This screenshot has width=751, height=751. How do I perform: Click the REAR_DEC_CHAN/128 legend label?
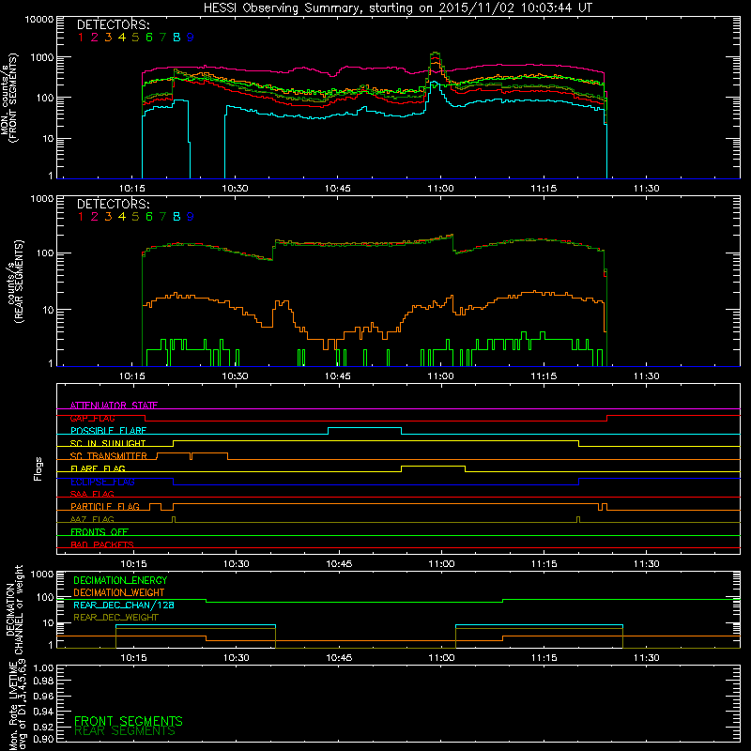coord(124,605)
